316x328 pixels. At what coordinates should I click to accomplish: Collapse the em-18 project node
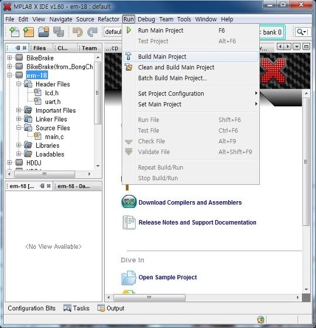pyautogui.click(x=9, y=75)
